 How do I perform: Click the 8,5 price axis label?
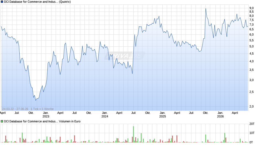pos(251,12)
